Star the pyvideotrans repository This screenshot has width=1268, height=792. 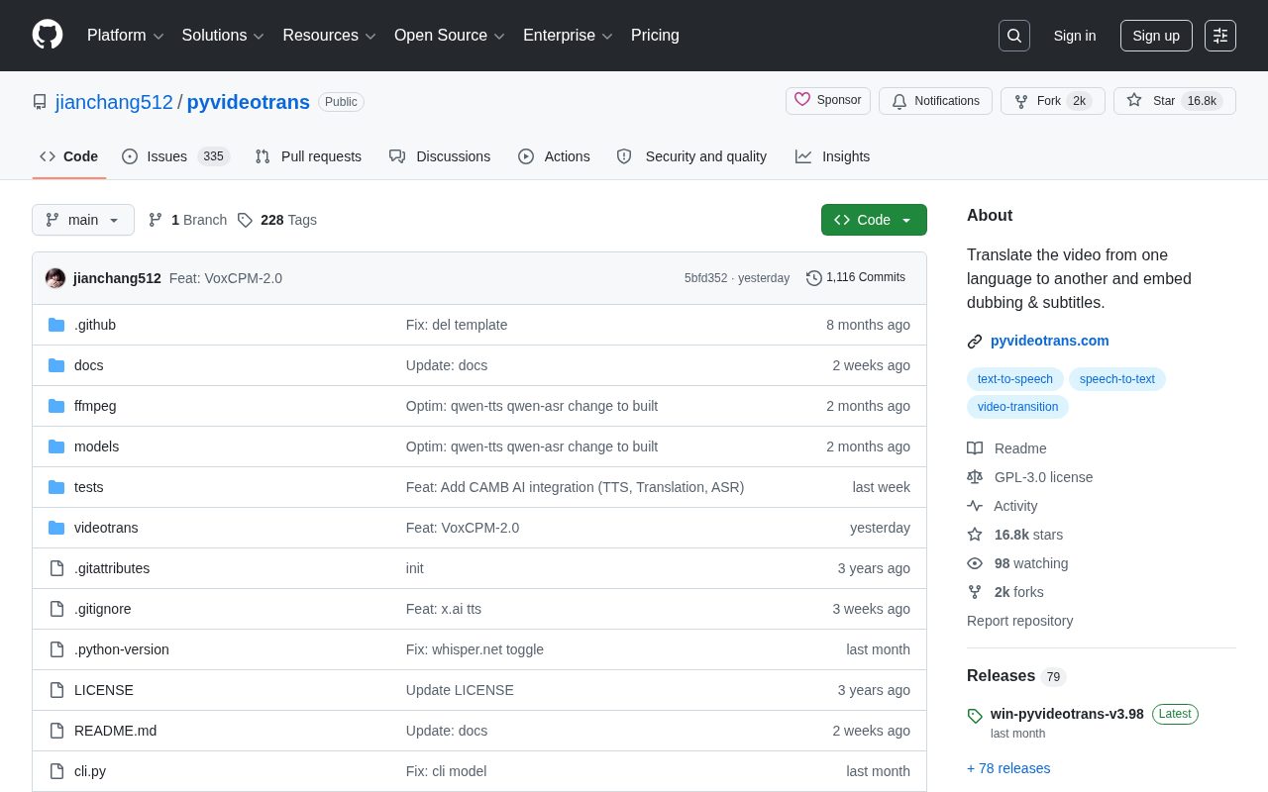pos(1174,101)
